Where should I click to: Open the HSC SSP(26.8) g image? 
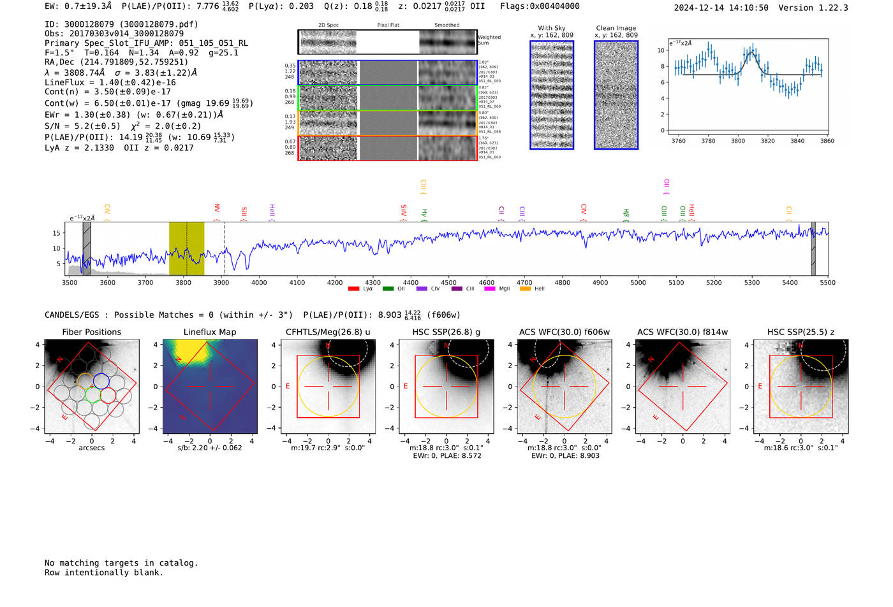447,387
